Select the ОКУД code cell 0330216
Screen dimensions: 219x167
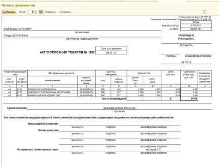click(x=196, y=25)
